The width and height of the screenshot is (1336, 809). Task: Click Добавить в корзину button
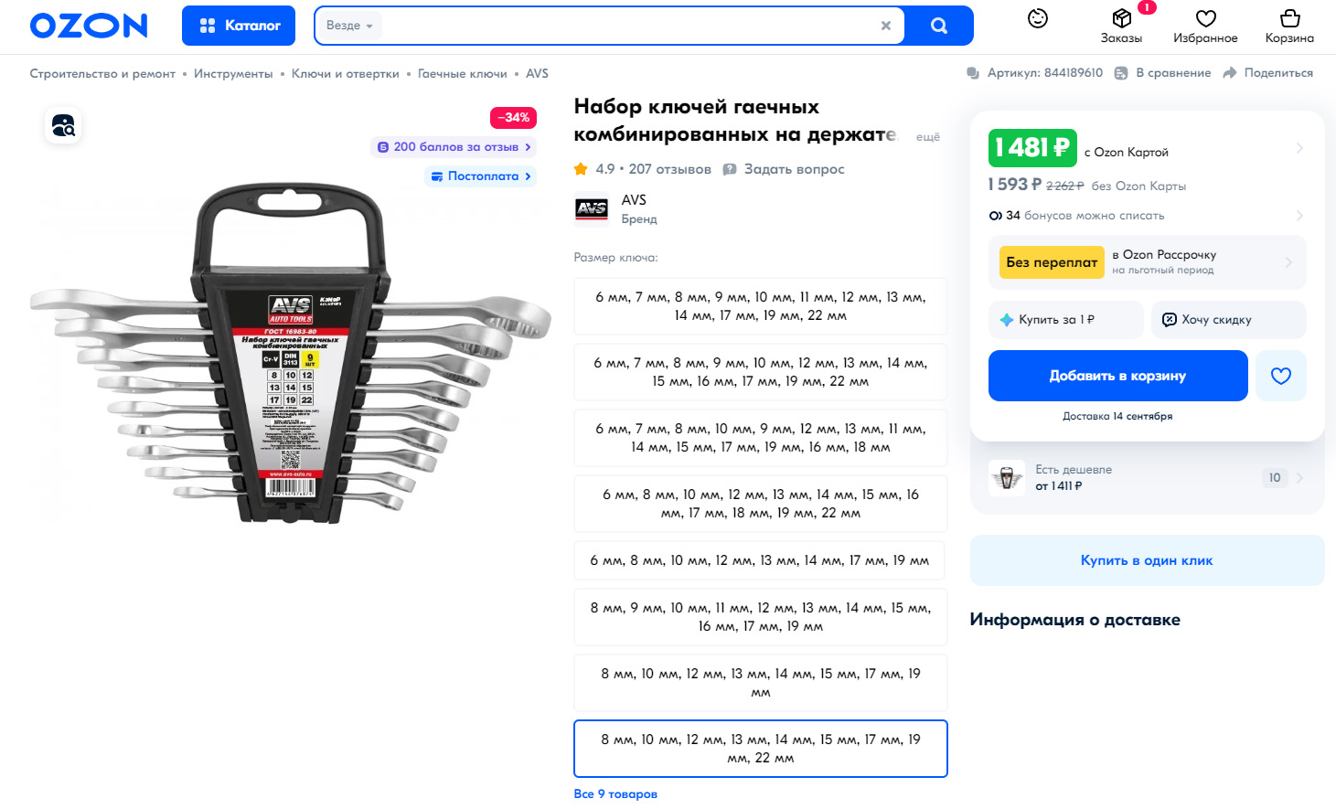pos(1117,376)
